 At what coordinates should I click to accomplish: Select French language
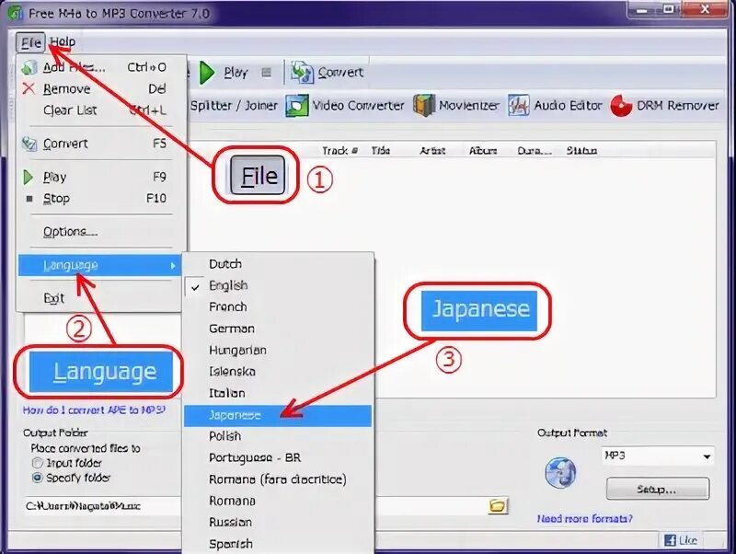[x=278, y=307]
